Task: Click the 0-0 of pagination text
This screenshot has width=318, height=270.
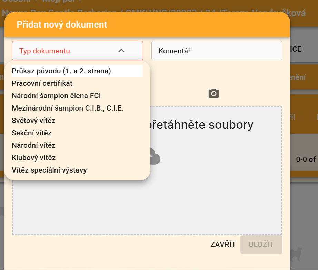Action: pos(306,159)
